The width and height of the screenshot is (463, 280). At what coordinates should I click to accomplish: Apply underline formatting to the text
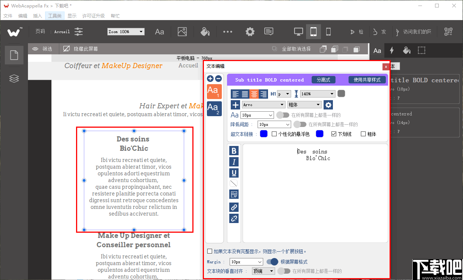[234, 173]
